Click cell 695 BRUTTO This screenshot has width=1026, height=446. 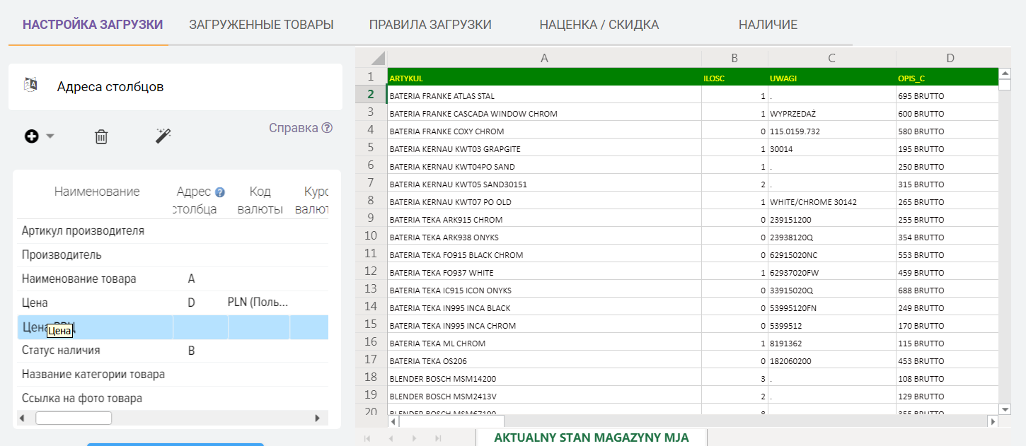947,96
